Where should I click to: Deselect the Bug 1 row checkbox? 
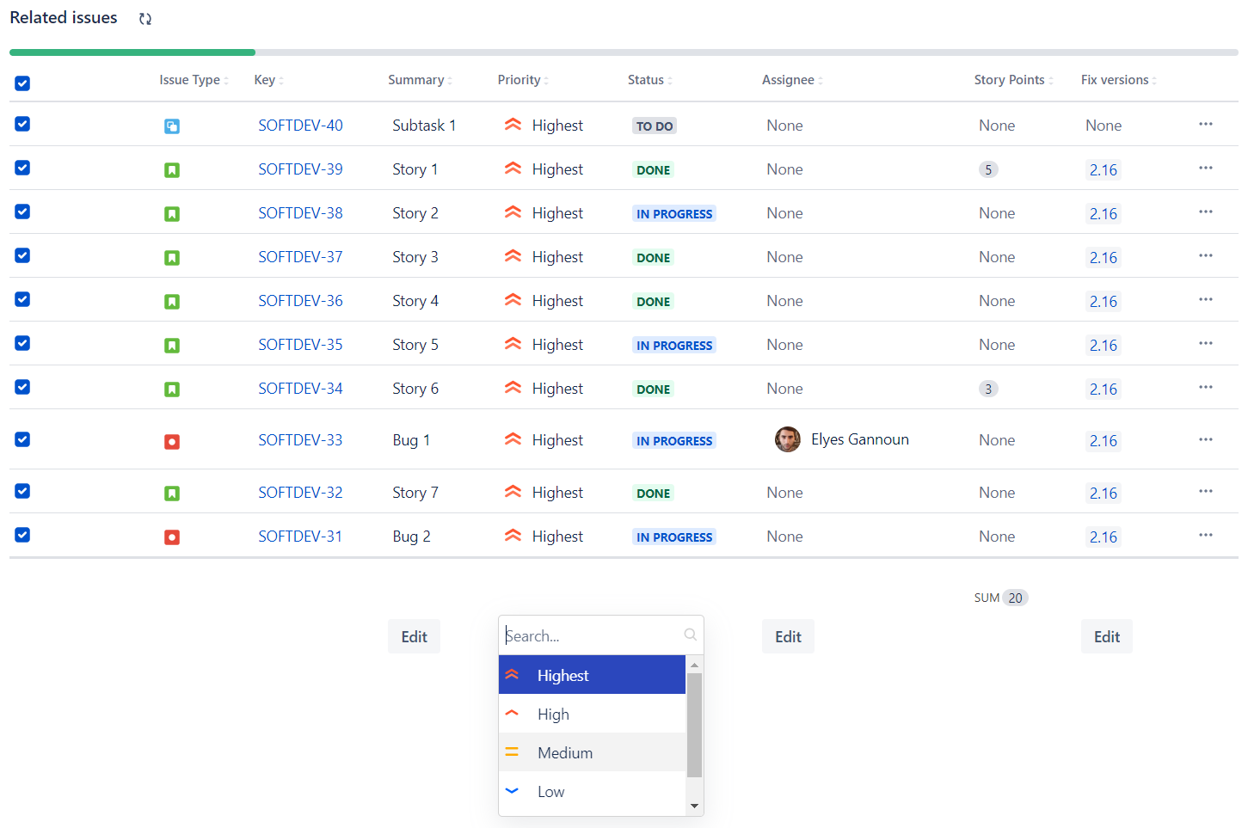click(22, 439)
